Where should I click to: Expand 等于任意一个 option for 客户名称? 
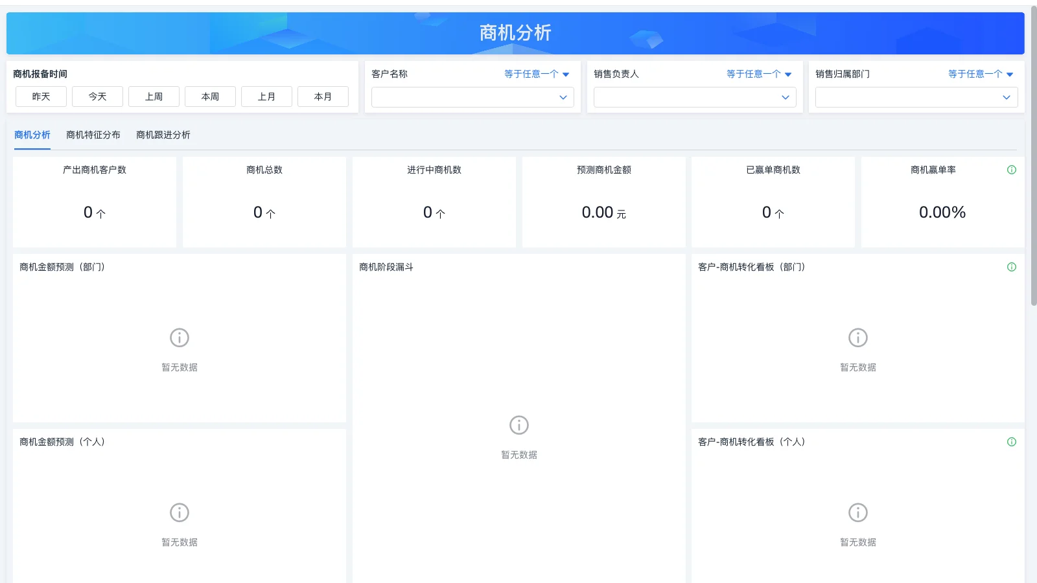coord(535,74)
